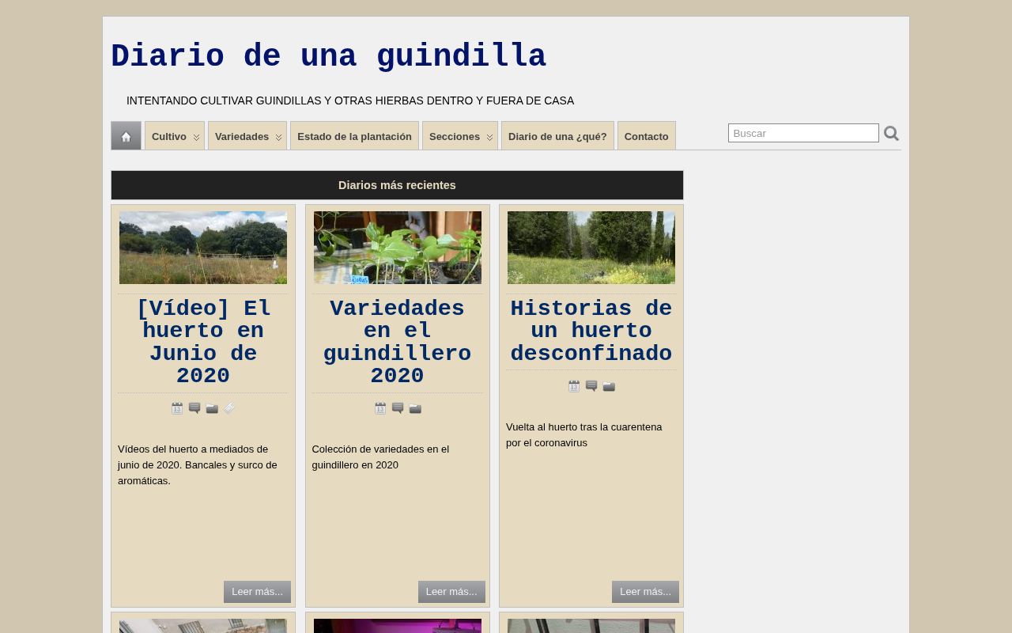Focus the Buscar search field
1012x633 pixels.
click(803, 133)
